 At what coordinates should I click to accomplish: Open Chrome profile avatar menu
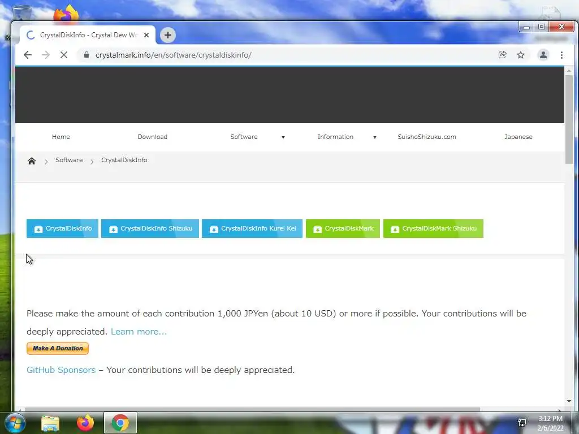pyautogui.click(x=543, y=55)
